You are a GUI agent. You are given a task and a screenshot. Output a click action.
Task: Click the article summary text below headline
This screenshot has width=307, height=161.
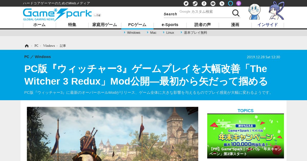pyautogui.click(x=149, y=93)
